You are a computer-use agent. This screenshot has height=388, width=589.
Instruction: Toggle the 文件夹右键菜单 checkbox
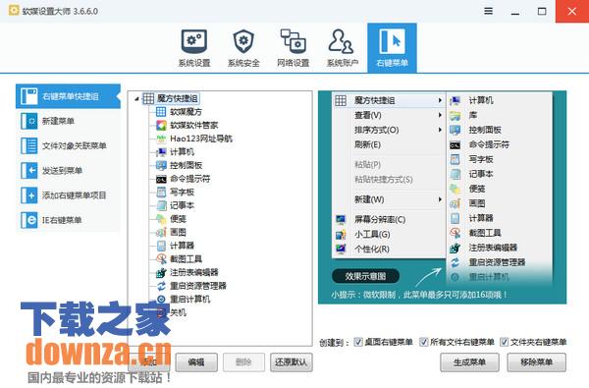pos(505,342)
